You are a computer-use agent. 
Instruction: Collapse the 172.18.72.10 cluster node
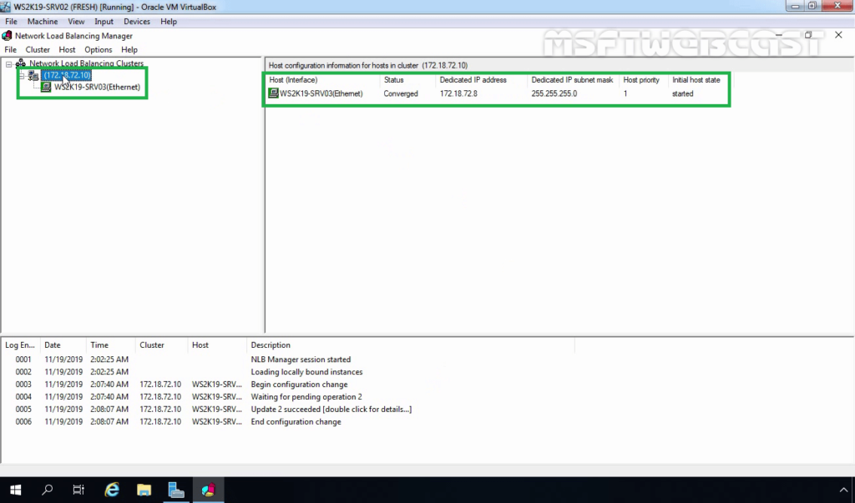(22, 76)
